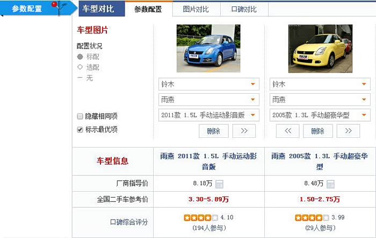Switch to the 参数配置 tab
This screenshot has width=376, height=238.
(148, 9)
